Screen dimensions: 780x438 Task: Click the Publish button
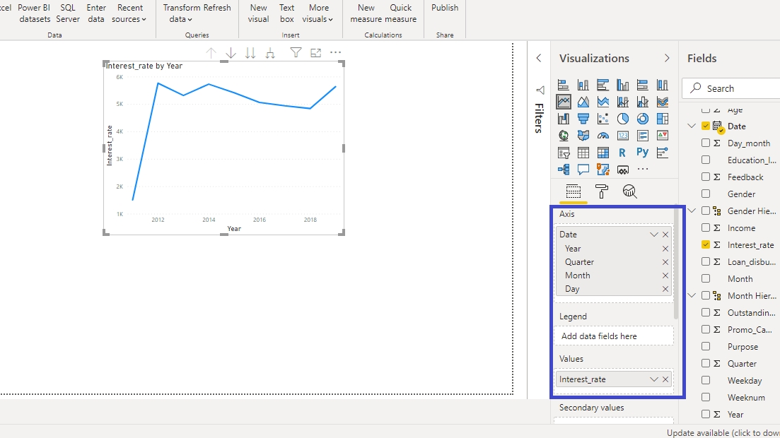coord(445,8)
